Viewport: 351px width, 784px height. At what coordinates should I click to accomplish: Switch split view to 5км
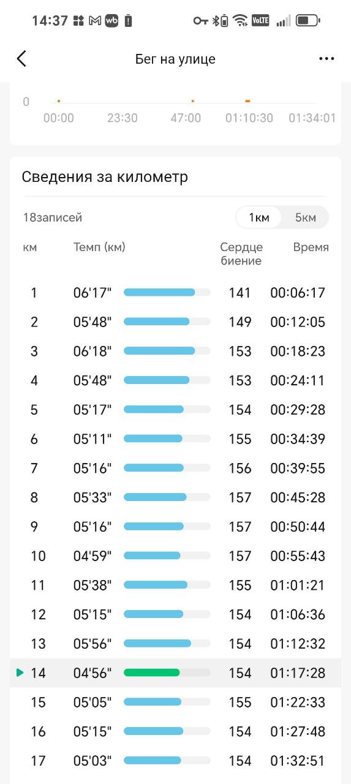point(306,217)
